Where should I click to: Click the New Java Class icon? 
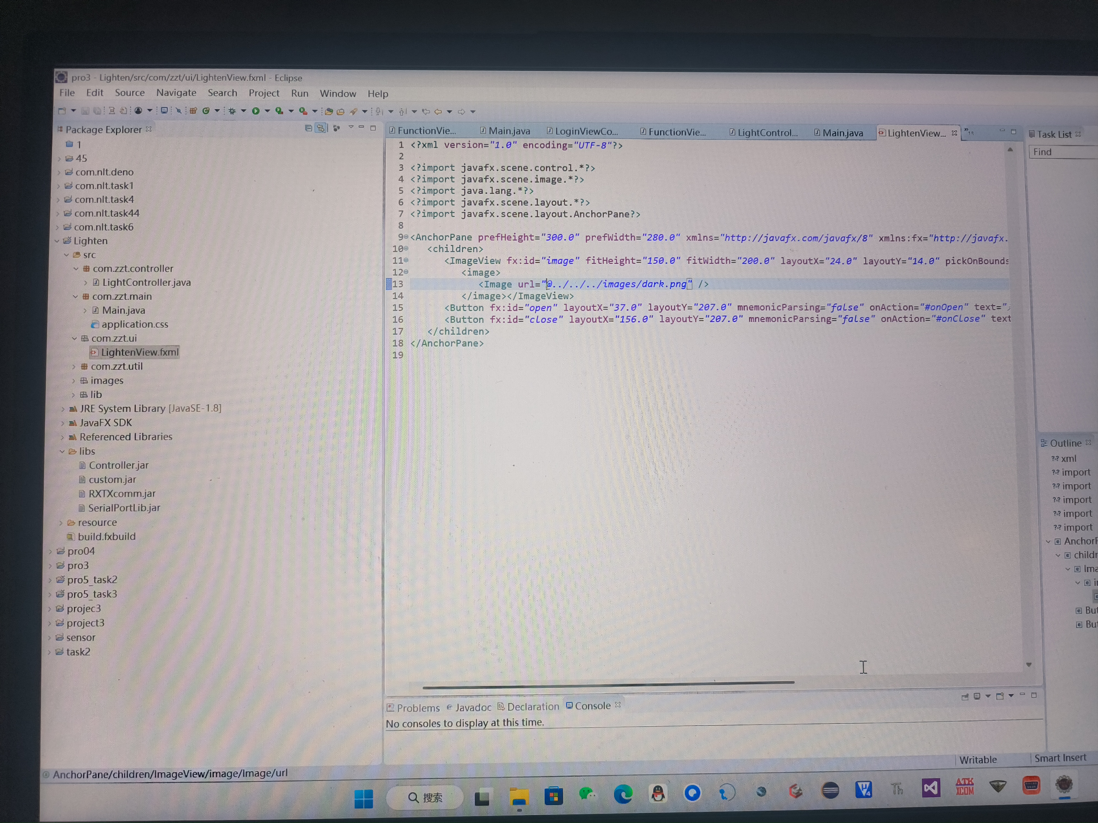click(206, 111)
